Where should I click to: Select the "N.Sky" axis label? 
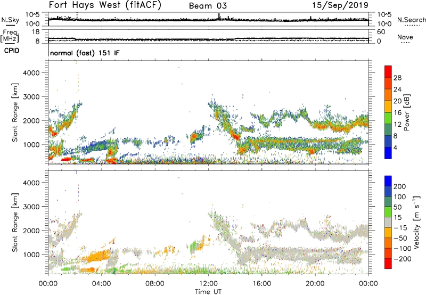[10, 20]
